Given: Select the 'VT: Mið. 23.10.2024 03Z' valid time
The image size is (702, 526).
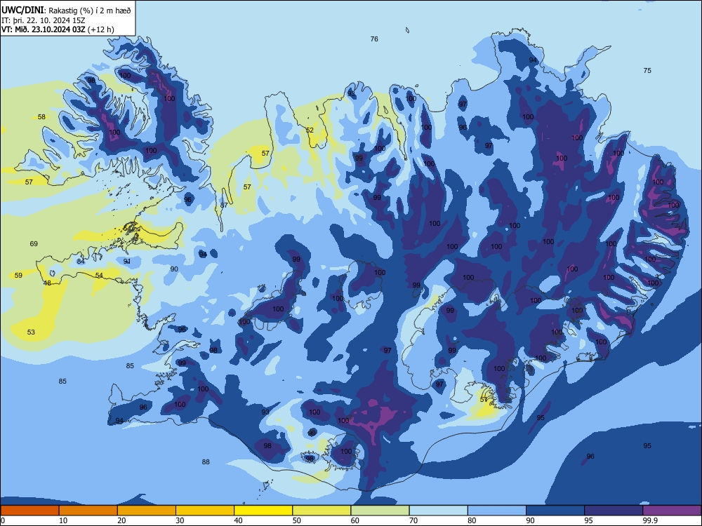Looking at the screenshot, I should click(x=44, y=29).
